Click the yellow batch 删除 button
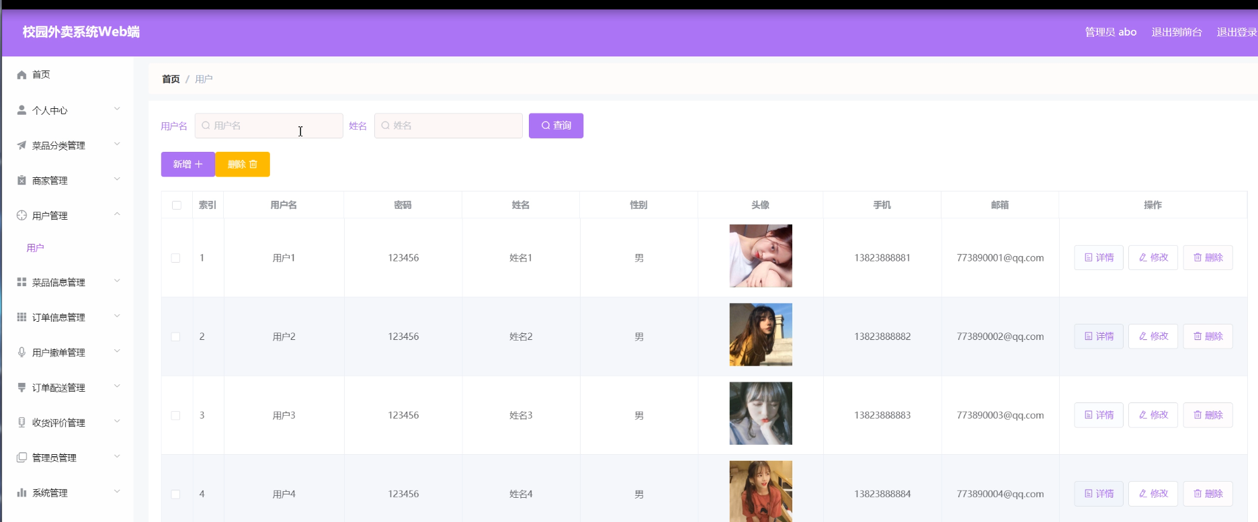Image resolution: width=1258 pixels, height=522 pixels. pos(243,164)
